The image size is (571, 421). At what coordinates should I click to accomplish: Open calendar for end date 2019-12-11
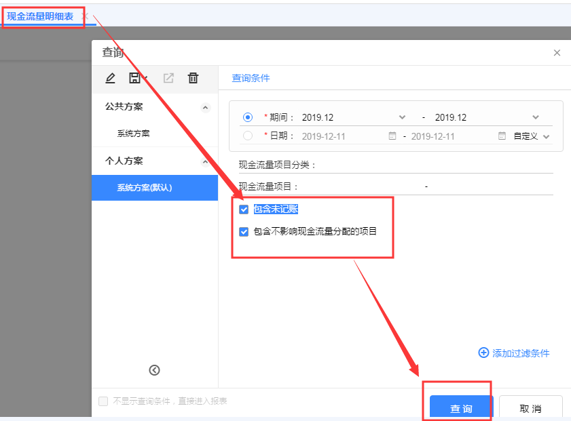coord(502,136)
